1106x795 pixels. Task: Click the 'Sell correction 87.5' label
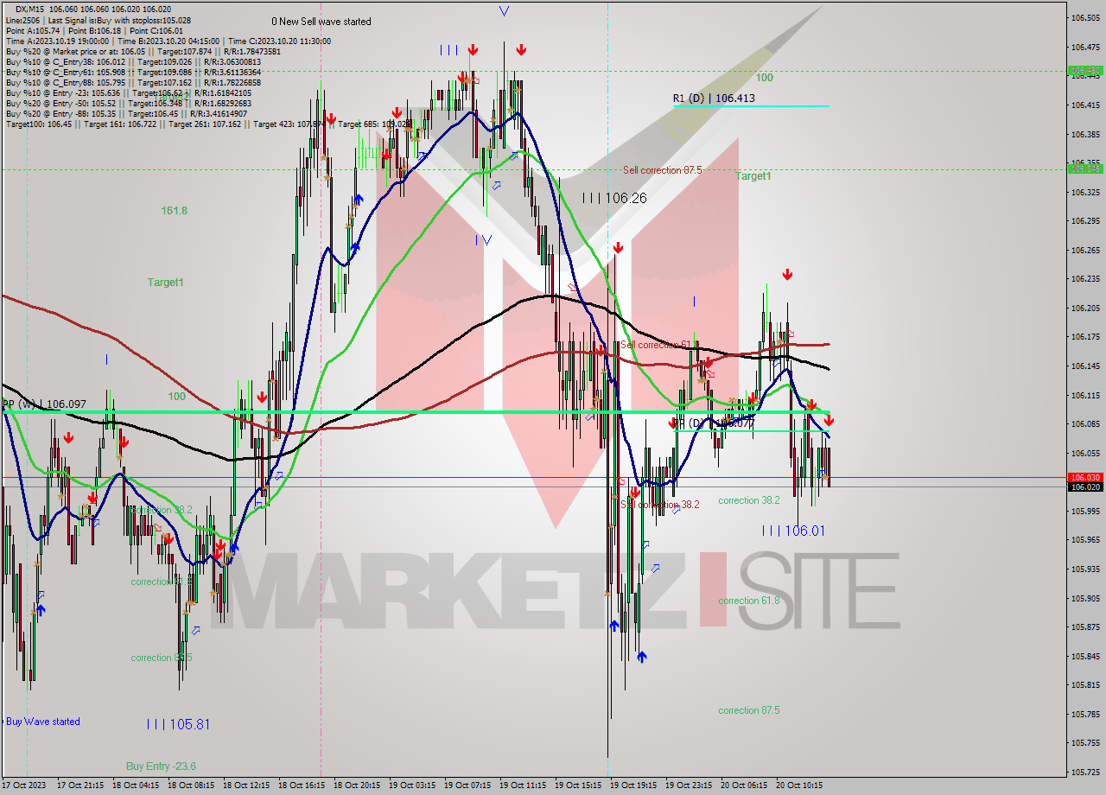click(662, 170)
